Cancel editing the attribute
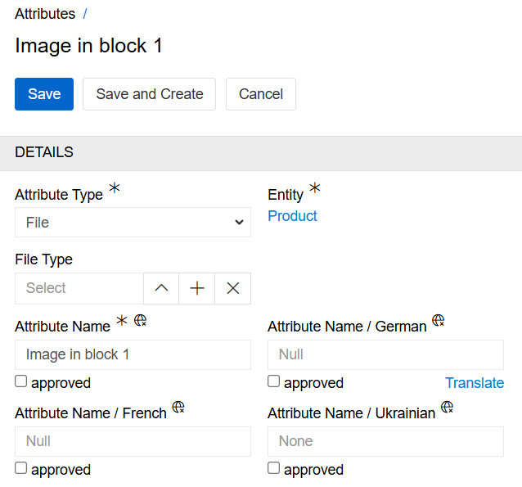Screen dimensions: 522x487 [x=261, y=94]
